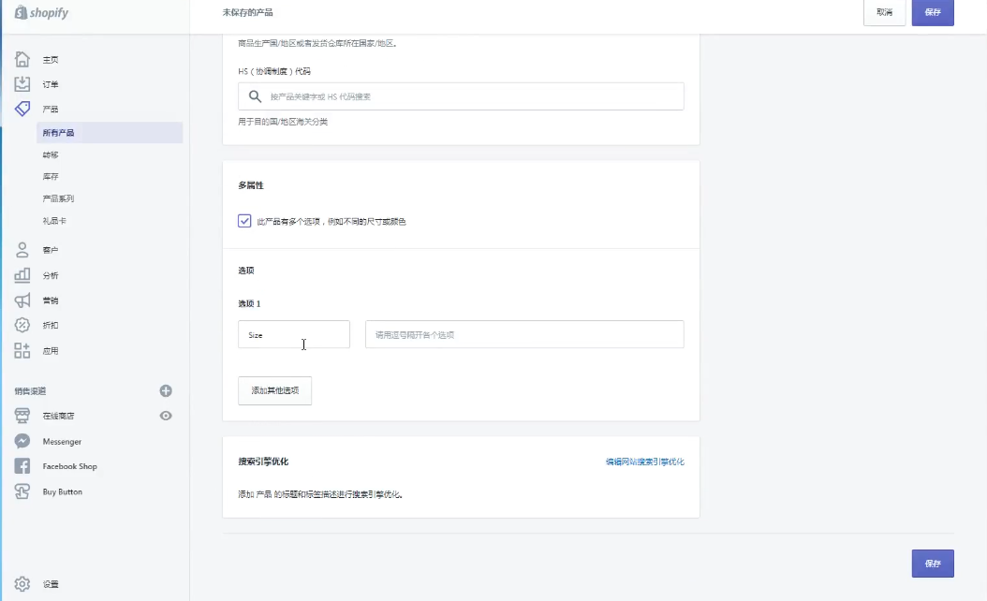Open the Analytics (分析) bar chart icon
The height and width of the screenshot is (601, 987).
coord(22,275)
